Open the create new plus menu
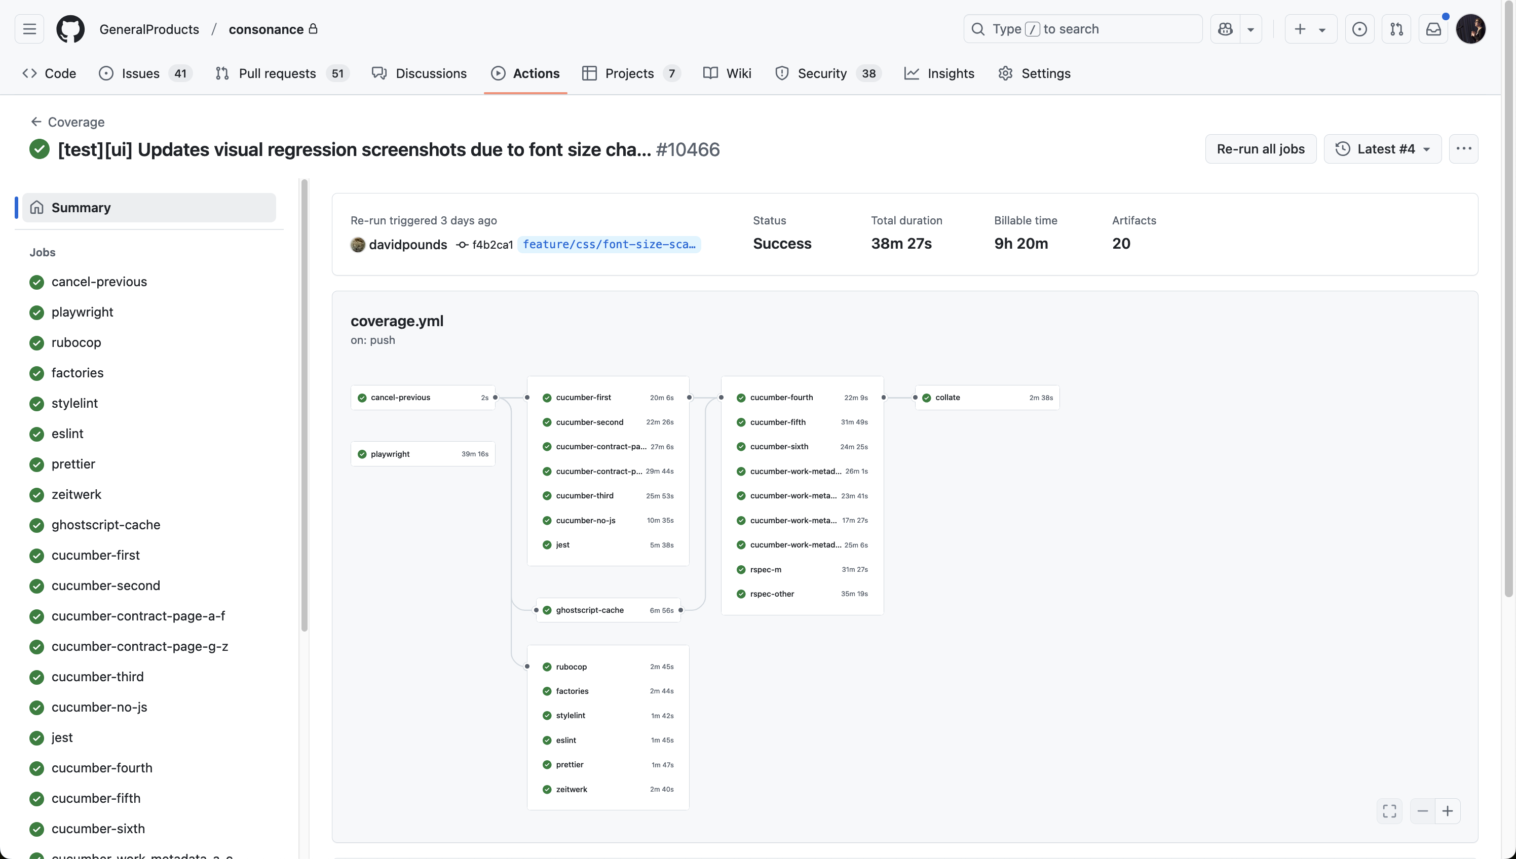Viewport: 1516px width, 859px height. [x=1310, y=29]
